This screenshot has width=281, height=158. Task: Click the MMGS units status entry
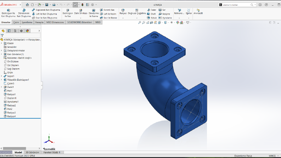pos(272,156)
